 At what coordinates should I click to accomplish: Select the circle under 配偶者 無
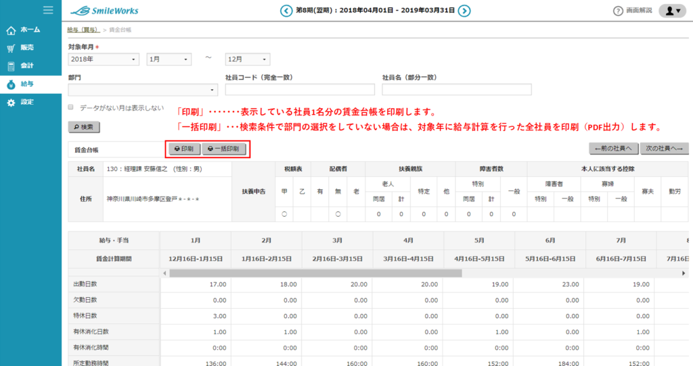(338, 214)
